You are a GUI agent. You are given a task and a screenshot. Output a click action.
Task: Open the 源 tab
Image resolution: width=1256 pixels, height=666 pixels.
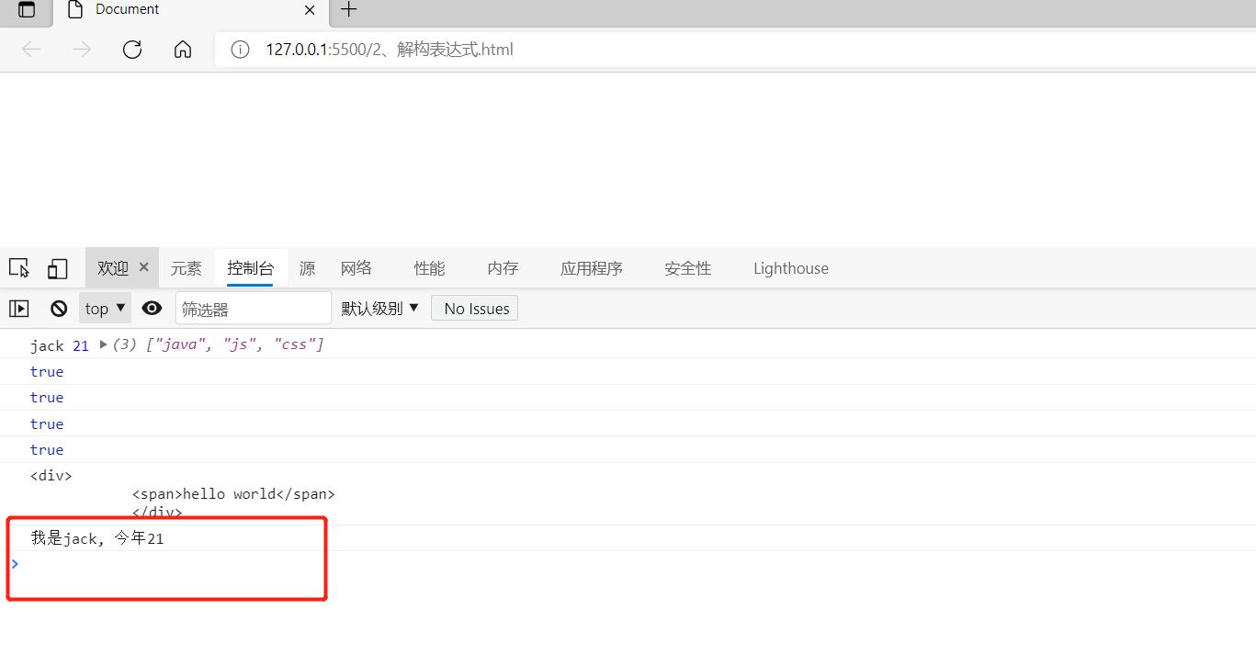pos(307,268)
